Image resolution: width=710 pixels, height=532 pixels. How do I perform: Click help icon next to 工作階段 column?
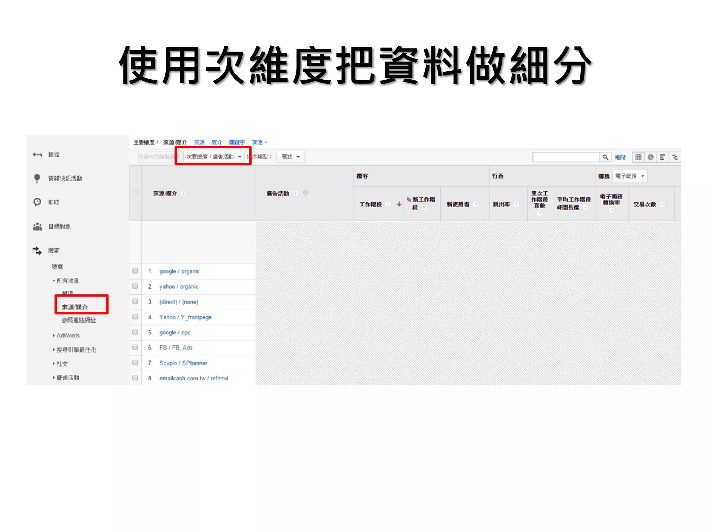coord(388,204)
